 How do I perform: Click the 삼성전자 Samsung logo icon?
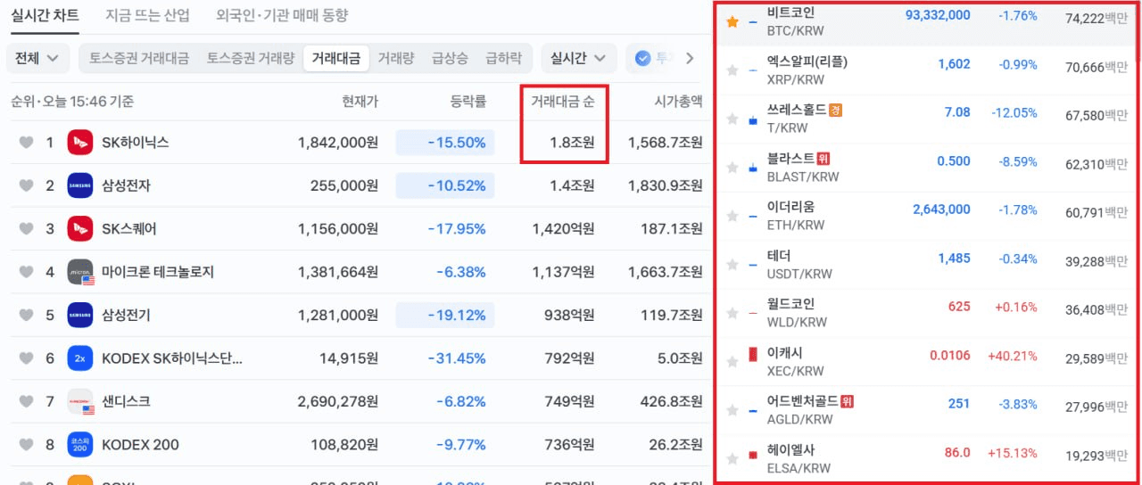click(80, 185)
